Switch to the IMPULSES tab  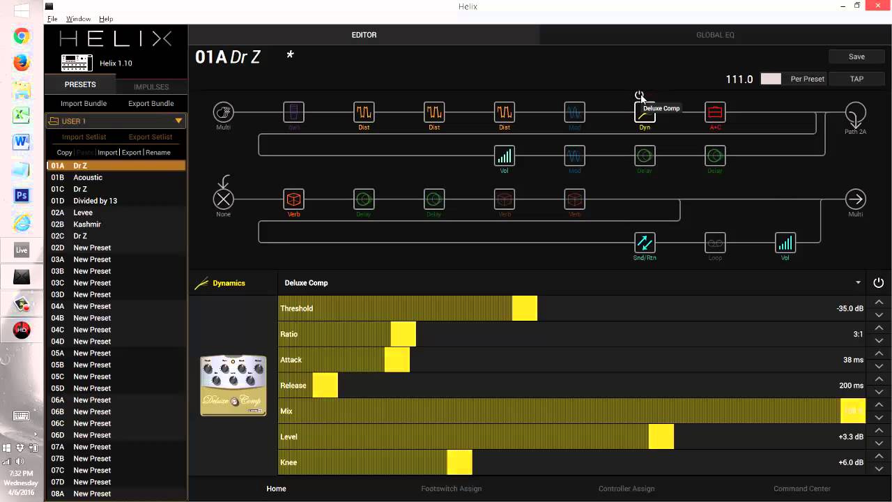point(151,87)
